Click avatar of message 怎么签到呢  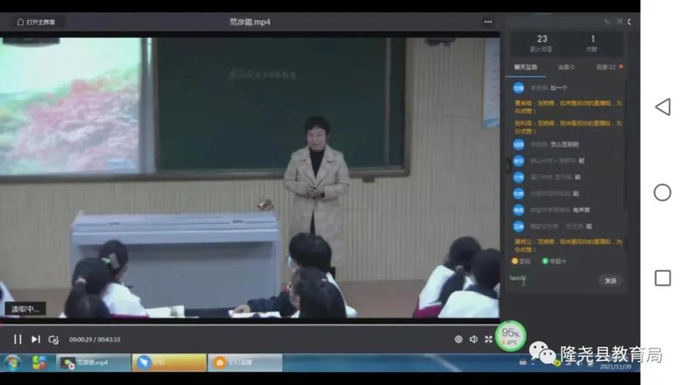(x=519, y=145)
